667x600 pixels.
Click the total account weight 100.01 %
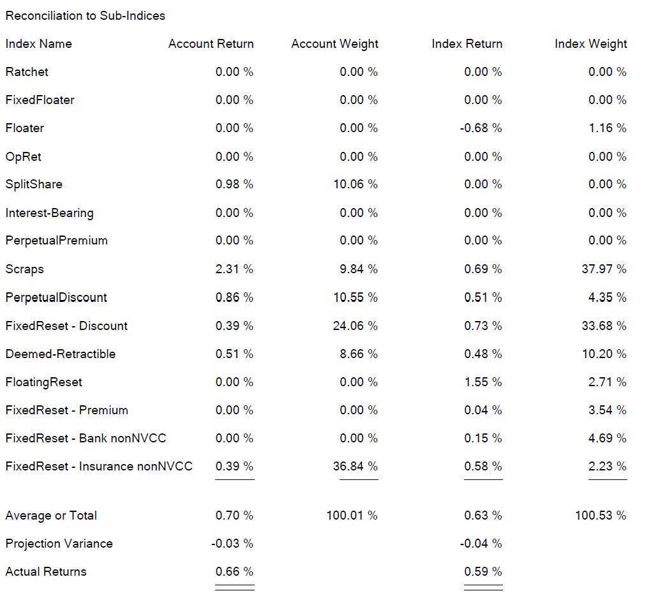(352, 515)
